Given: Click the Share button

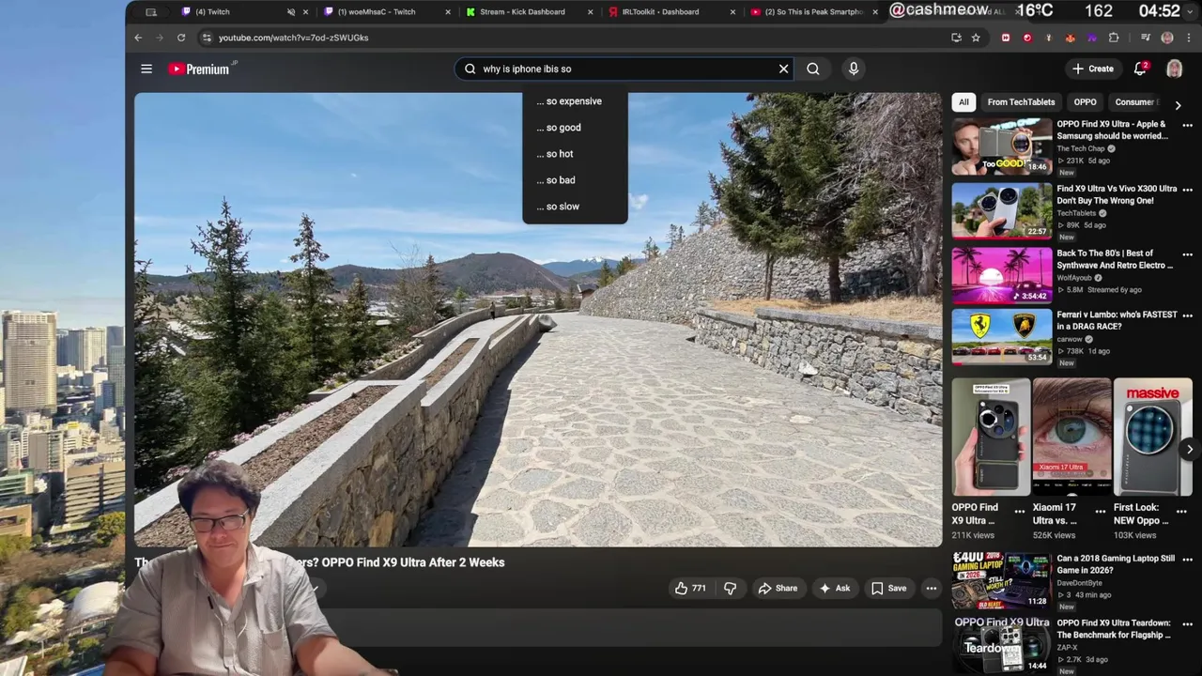Looking at the screenshot, I should [x=778, y=589].
